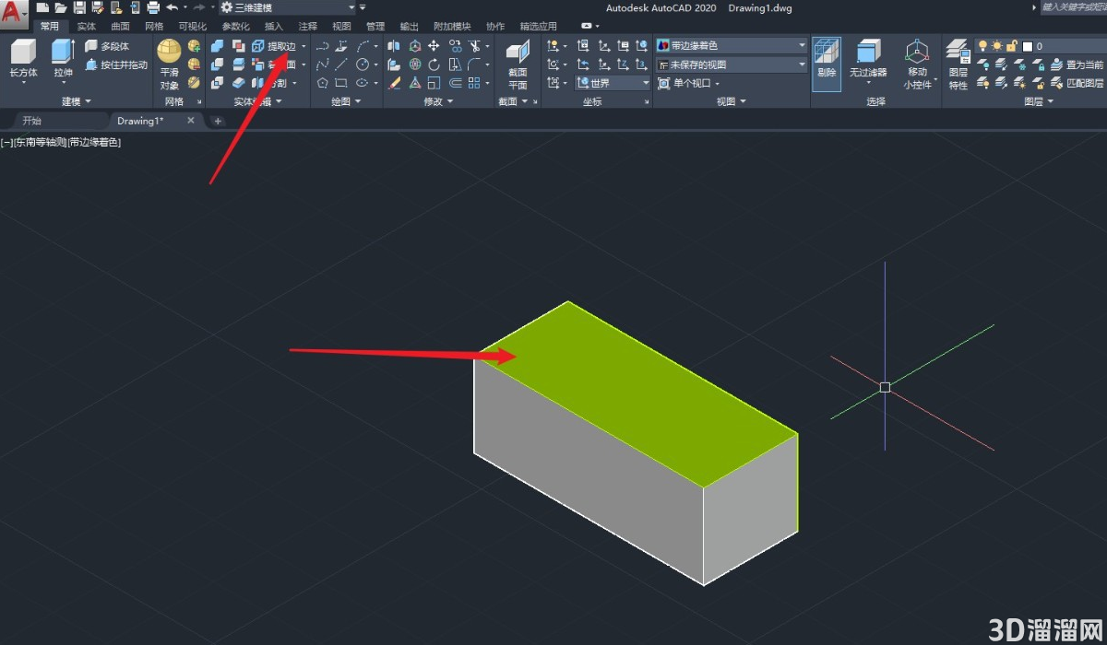
Task: Click the Save floppy disk icon
Action: coord(80,7)
